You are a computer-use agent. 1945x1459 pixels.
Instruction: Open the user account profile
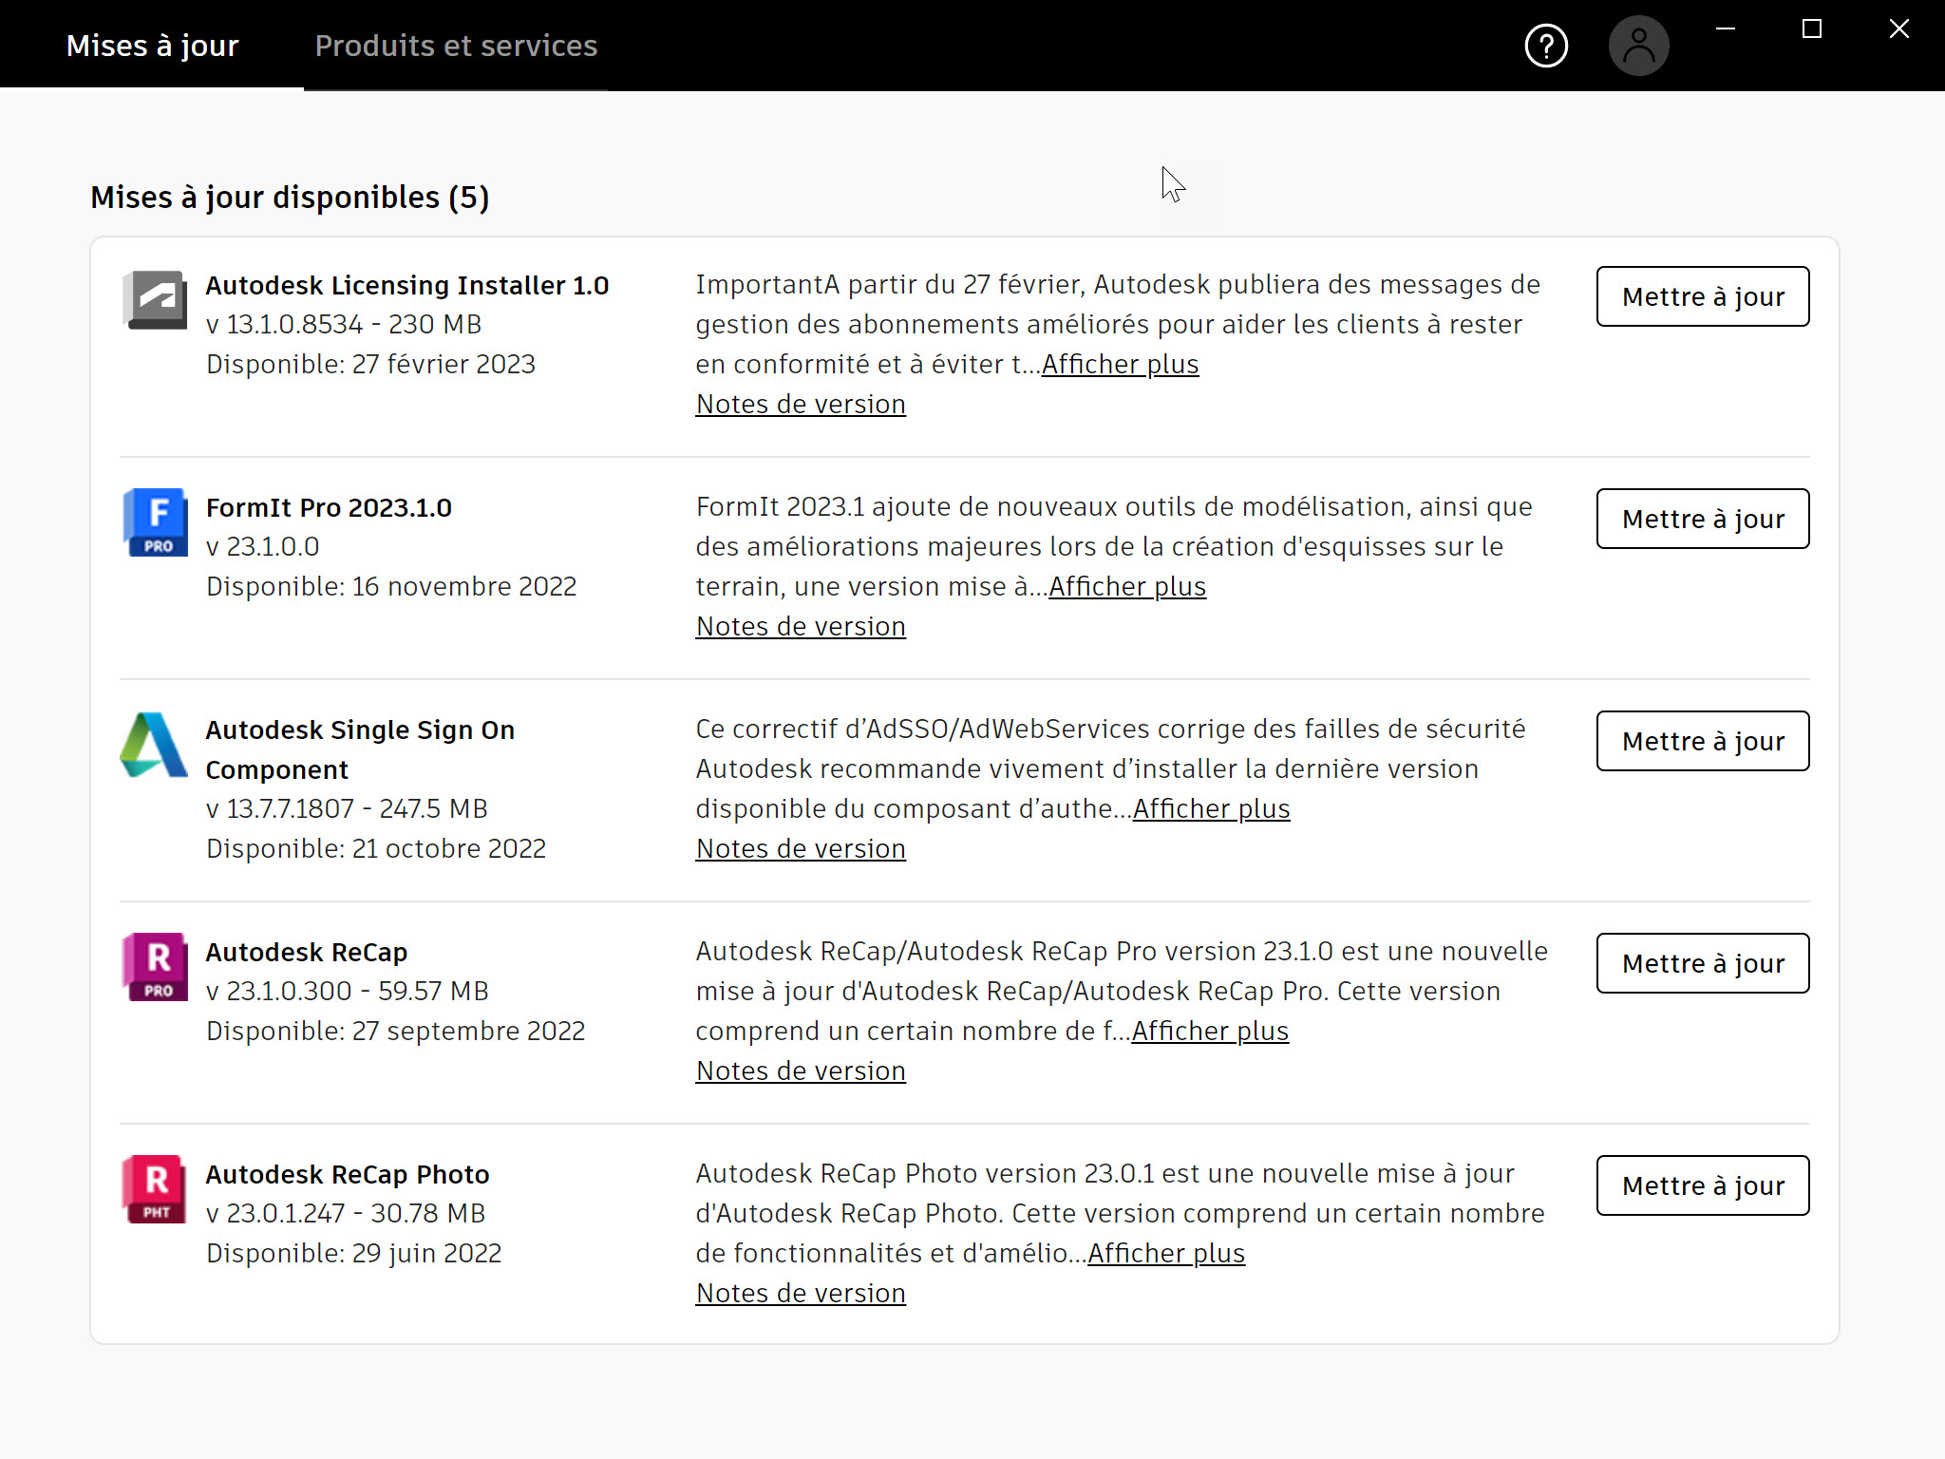(x=1639, y=45)
